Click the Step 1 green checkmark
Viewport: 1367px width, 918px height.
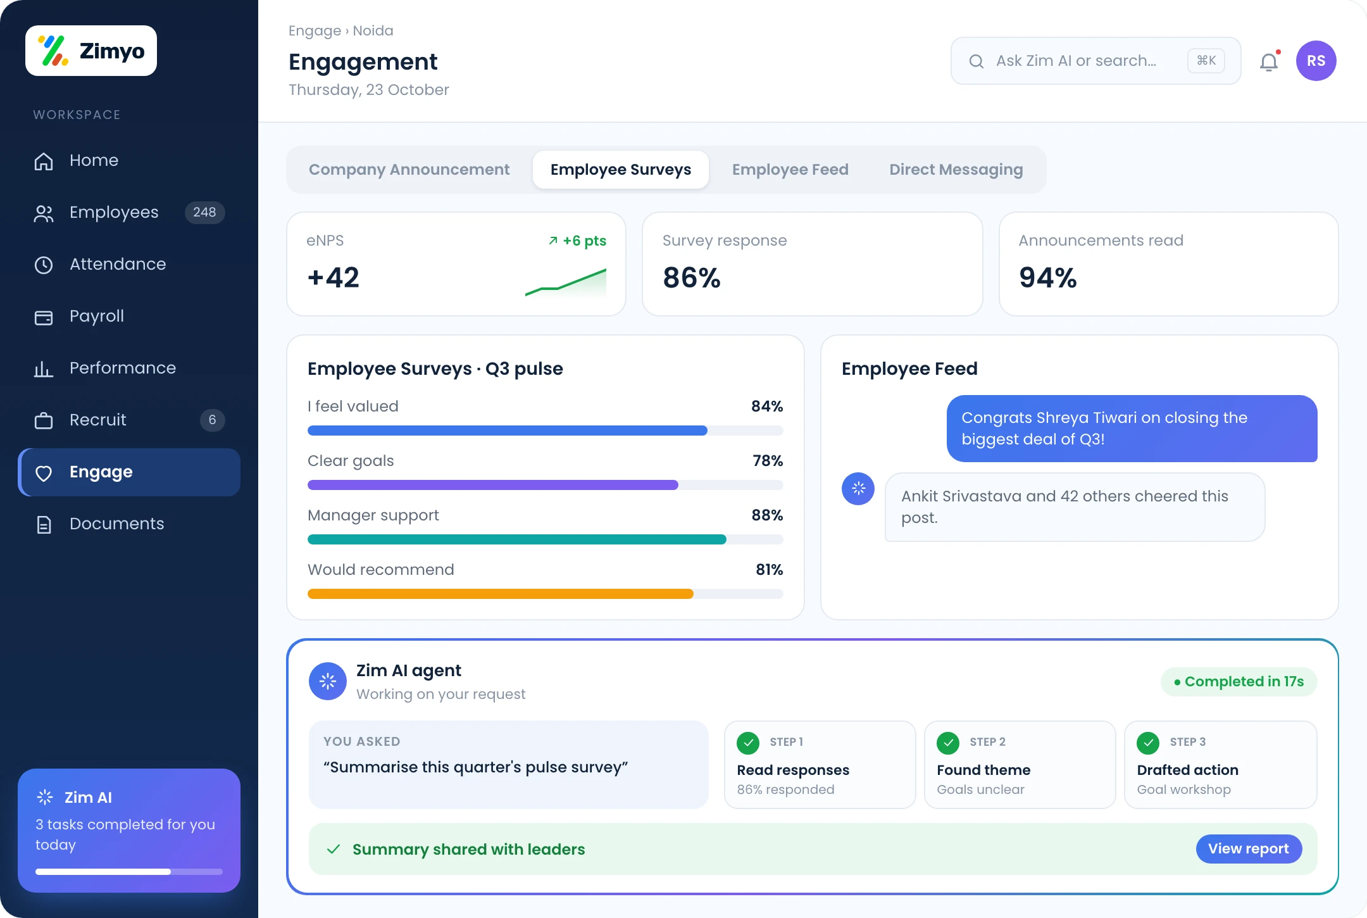point(748,743)
